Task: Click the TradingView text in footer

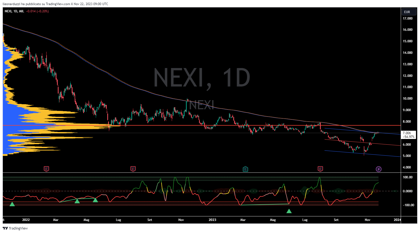Action: coord(18,228)
